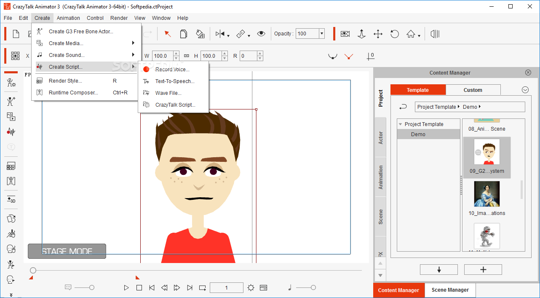Click the copy pages toolbar icon
This screenshot has width=540, height=298.
[184, 34]
